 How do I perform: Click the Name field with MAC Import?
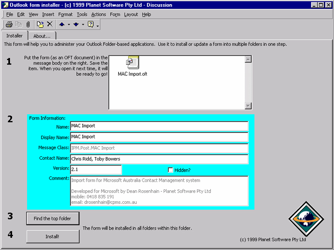tap(159, 126)
